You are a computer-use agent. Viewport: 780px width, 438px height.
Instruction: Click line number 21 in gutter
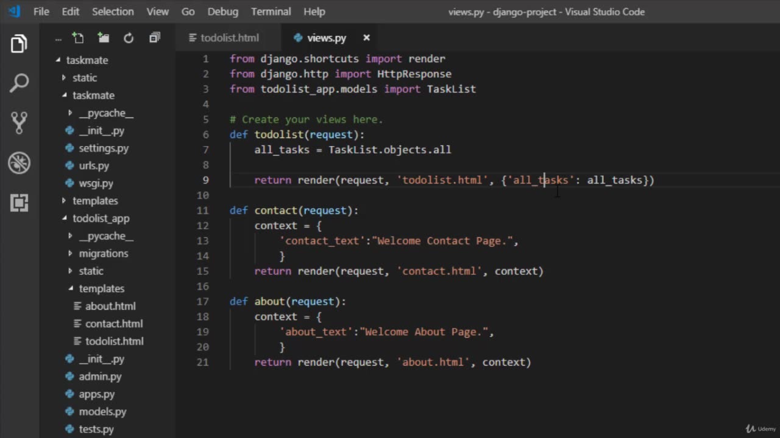202,362
